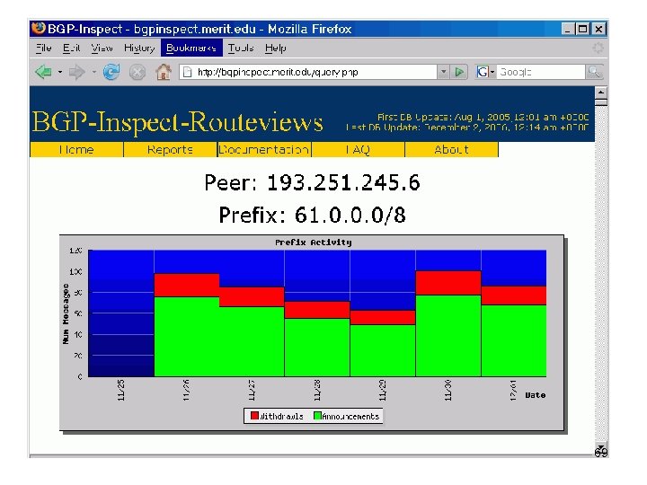
Task: Click the 11/30 date label
Action: pyautogui.click(x=448, y=390)
